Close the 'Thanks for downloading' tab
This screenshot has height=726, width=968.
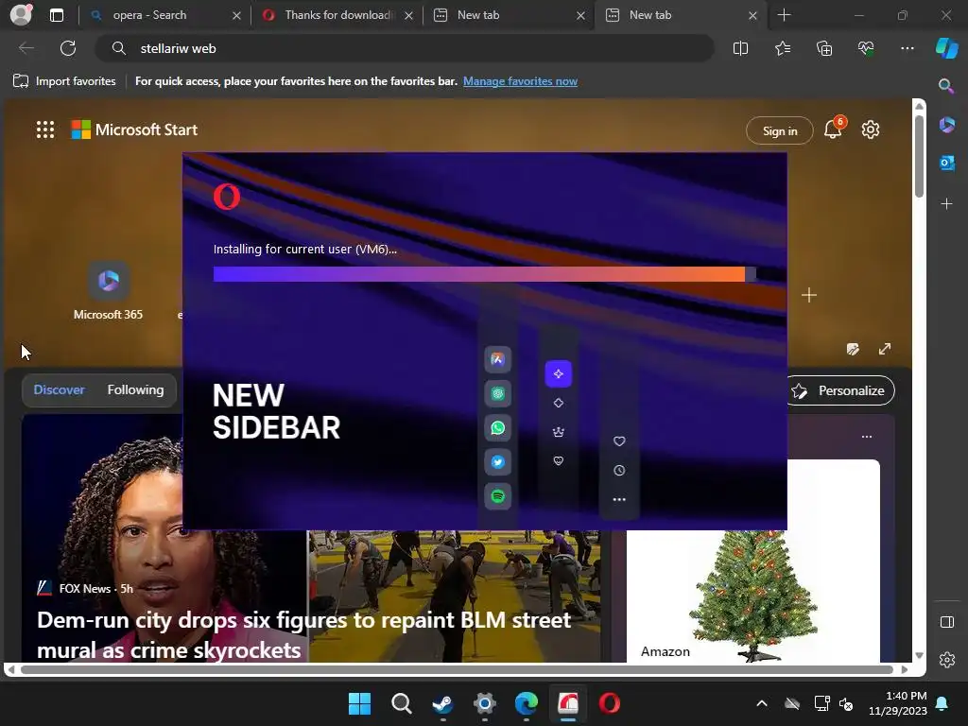(408, 15)
